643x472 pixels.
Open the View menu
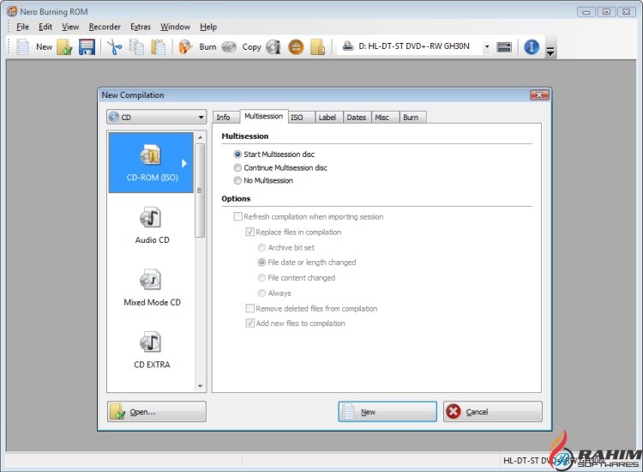pos(70,27)
